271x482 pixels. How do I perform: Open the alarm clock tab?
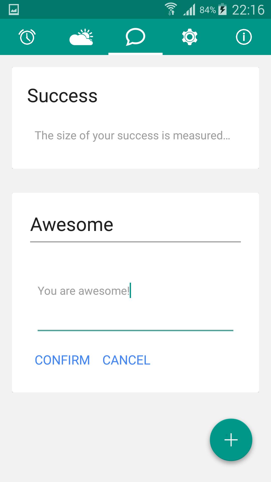point(27,37)
